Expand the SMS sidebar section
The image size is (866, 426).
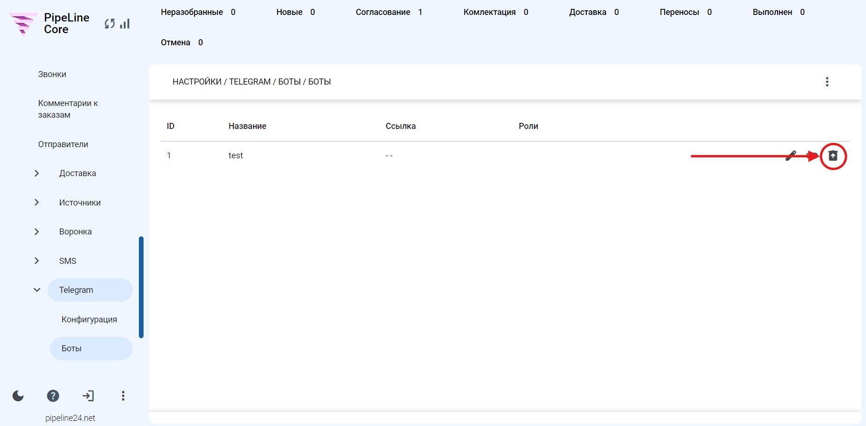click(37, 261)
